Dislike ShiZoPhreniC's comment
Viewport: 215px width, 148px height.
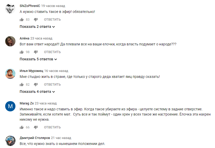click(36, 20)
